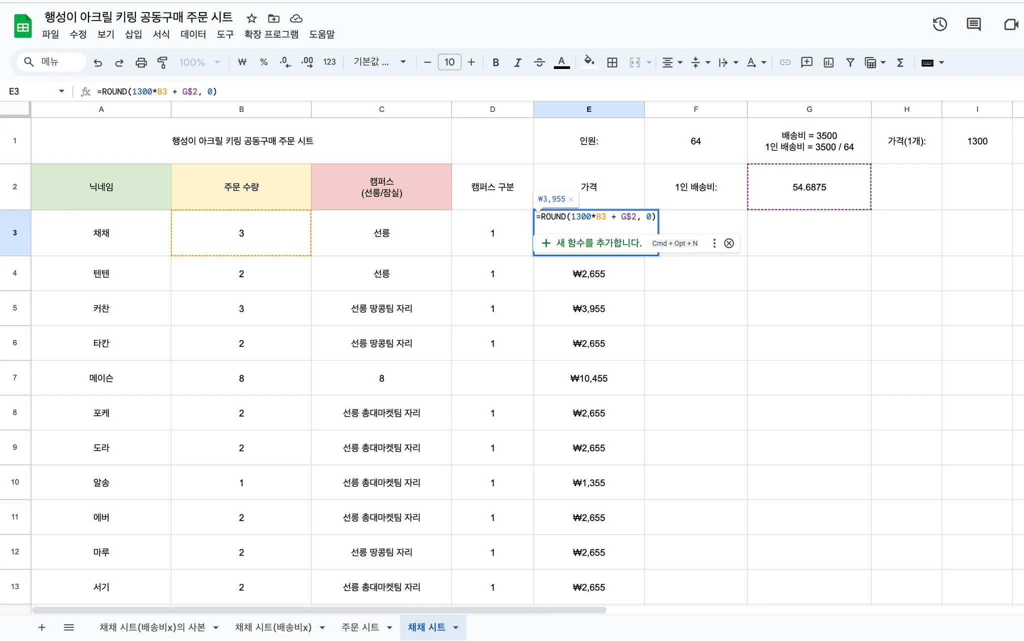The image size is (1024, 641).
Task: Open the cell name box dropdown
Action: tap(61, 91)
